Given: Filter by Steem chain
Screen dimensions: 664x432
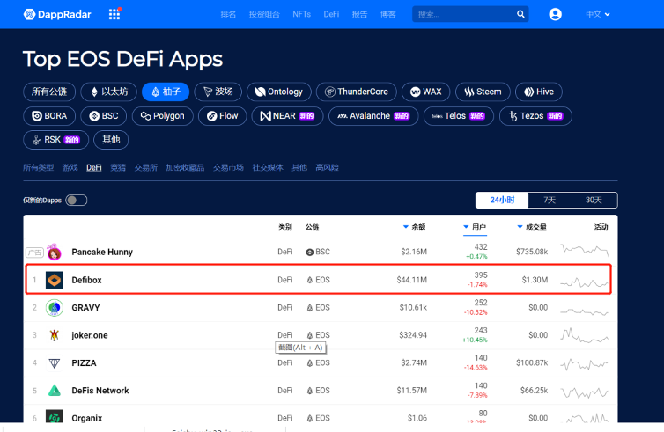Looking at the screenshot, I should pos(483,92).
